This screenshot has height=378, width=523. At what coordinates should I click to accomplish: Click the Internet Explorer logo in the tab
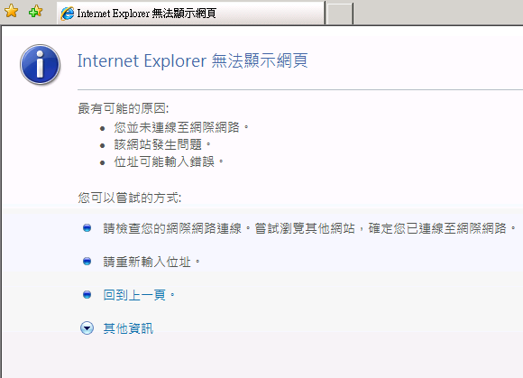pyautogui.click(x=68, y=14)
